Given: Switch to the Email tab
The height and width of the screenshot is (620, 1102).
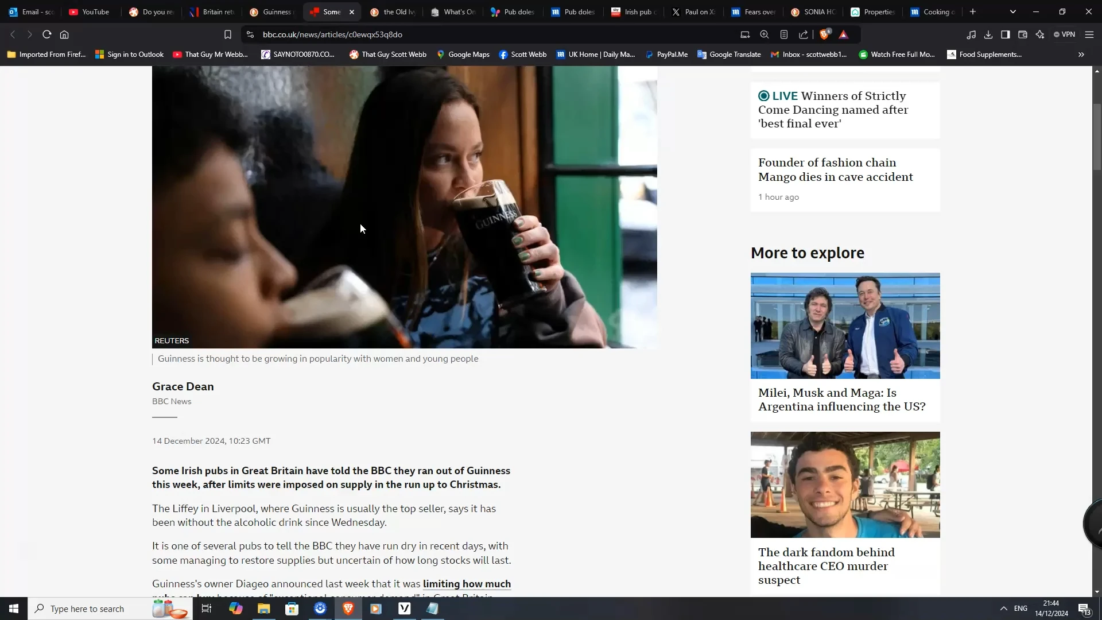Looking at the screenshot, I should point(32,11).
